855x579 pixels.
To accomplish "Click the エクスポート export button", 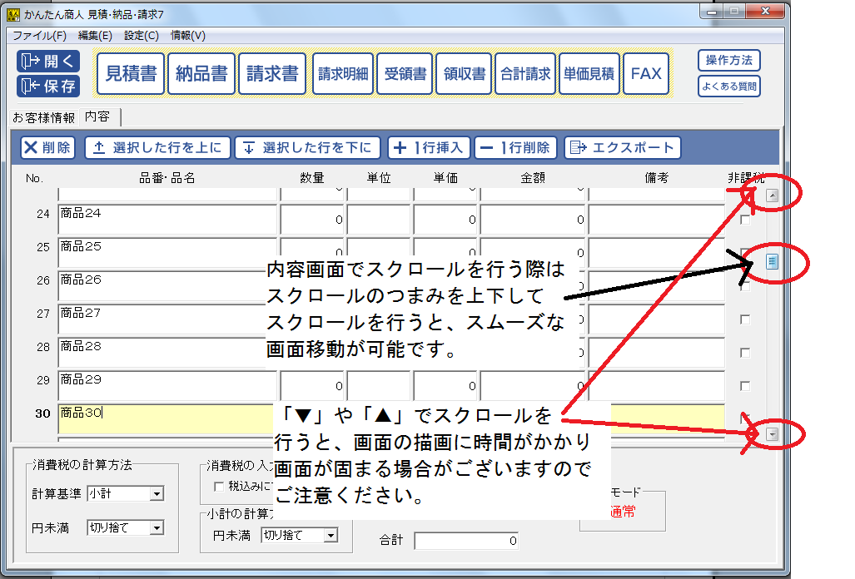I will coord(622,147).
